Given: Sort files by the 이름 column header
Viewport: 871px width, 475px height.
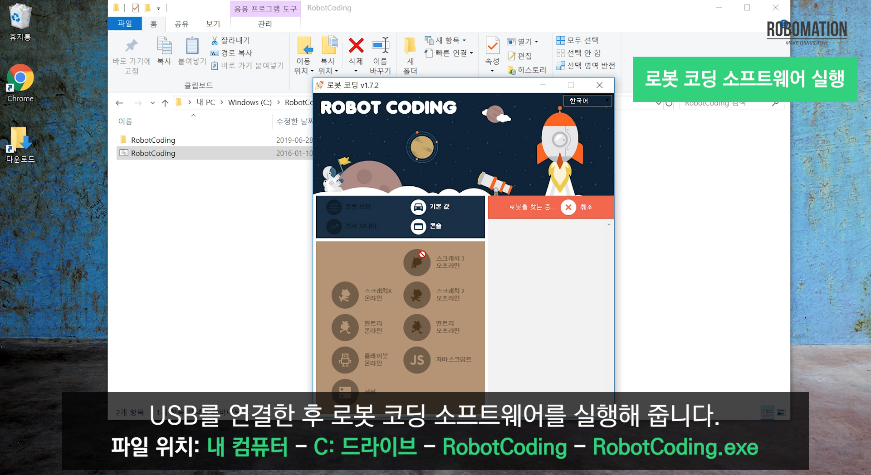Looking at the screenshot, I should click(125, 121).
